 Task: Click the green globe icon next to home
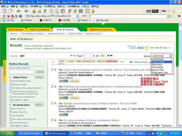[16, 16]
